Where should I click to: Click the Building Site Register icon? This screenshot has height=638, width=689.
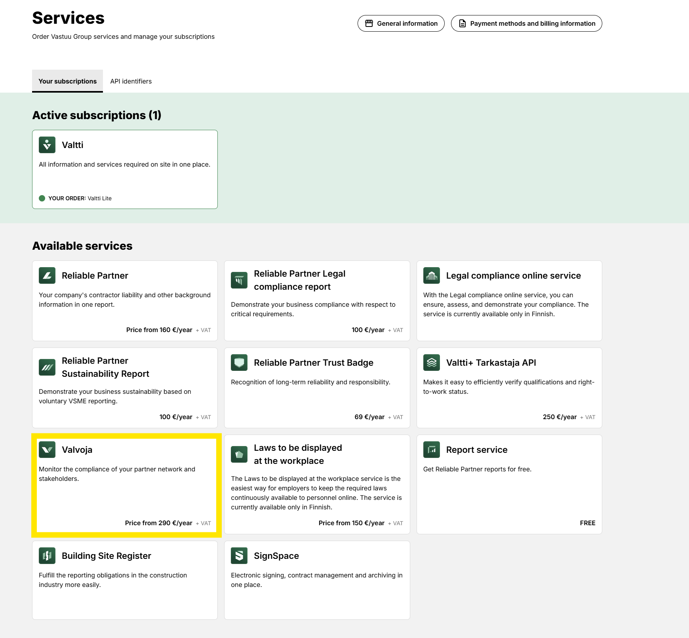click(47, 556)
